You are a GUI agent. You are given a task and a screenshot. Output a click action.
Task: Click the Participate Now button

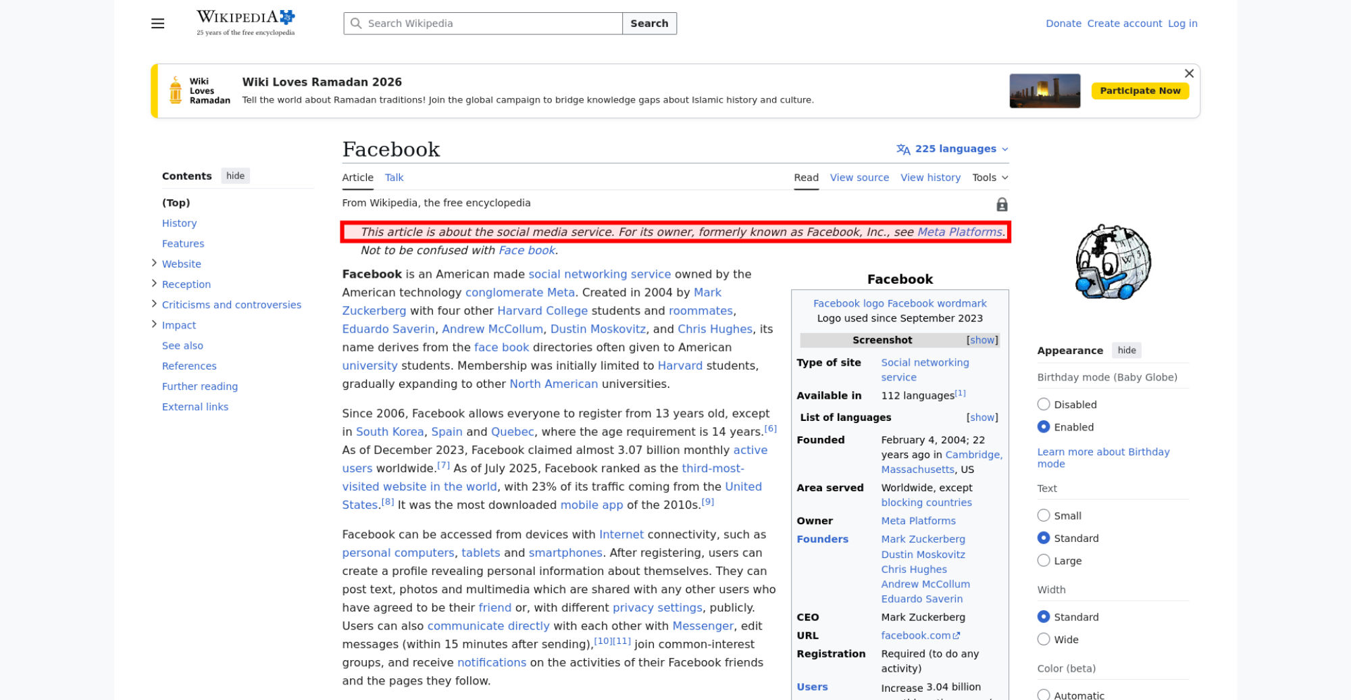[x=1140, y=91]
